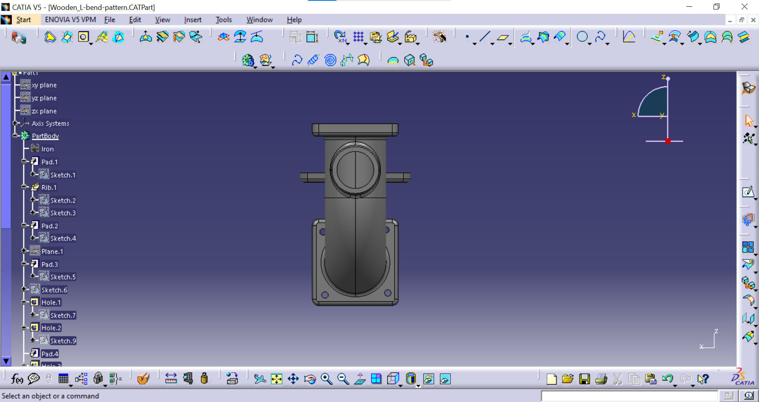Select the Iron material in tree
This screenshot has width=759, height=402.
pyautogui.click(x=47, y=149)
